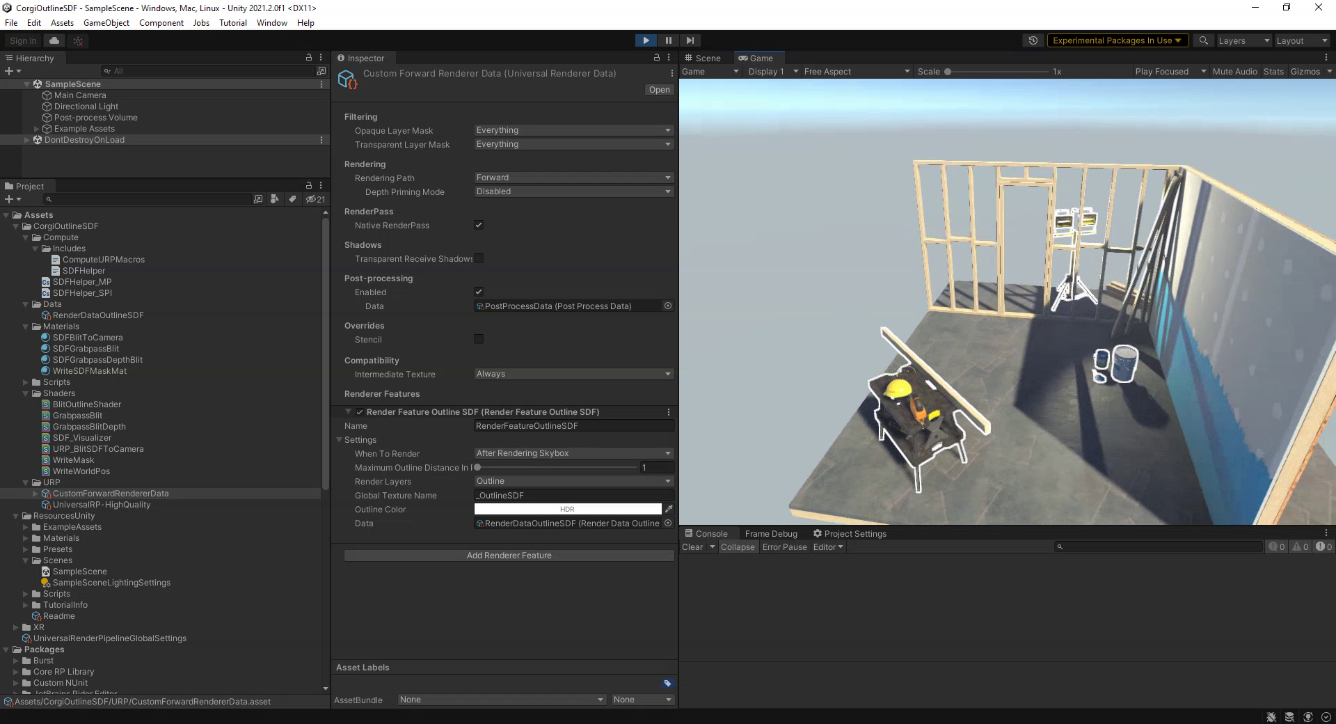Click Search by Label icon in Project
The image size is (1336, 724).
coord(292,199)
